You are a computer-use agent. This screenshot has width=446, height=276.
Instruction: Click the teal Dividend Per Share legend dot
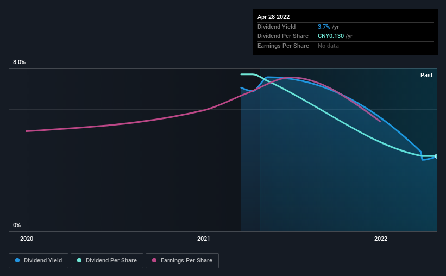click(x=79, y=260)
